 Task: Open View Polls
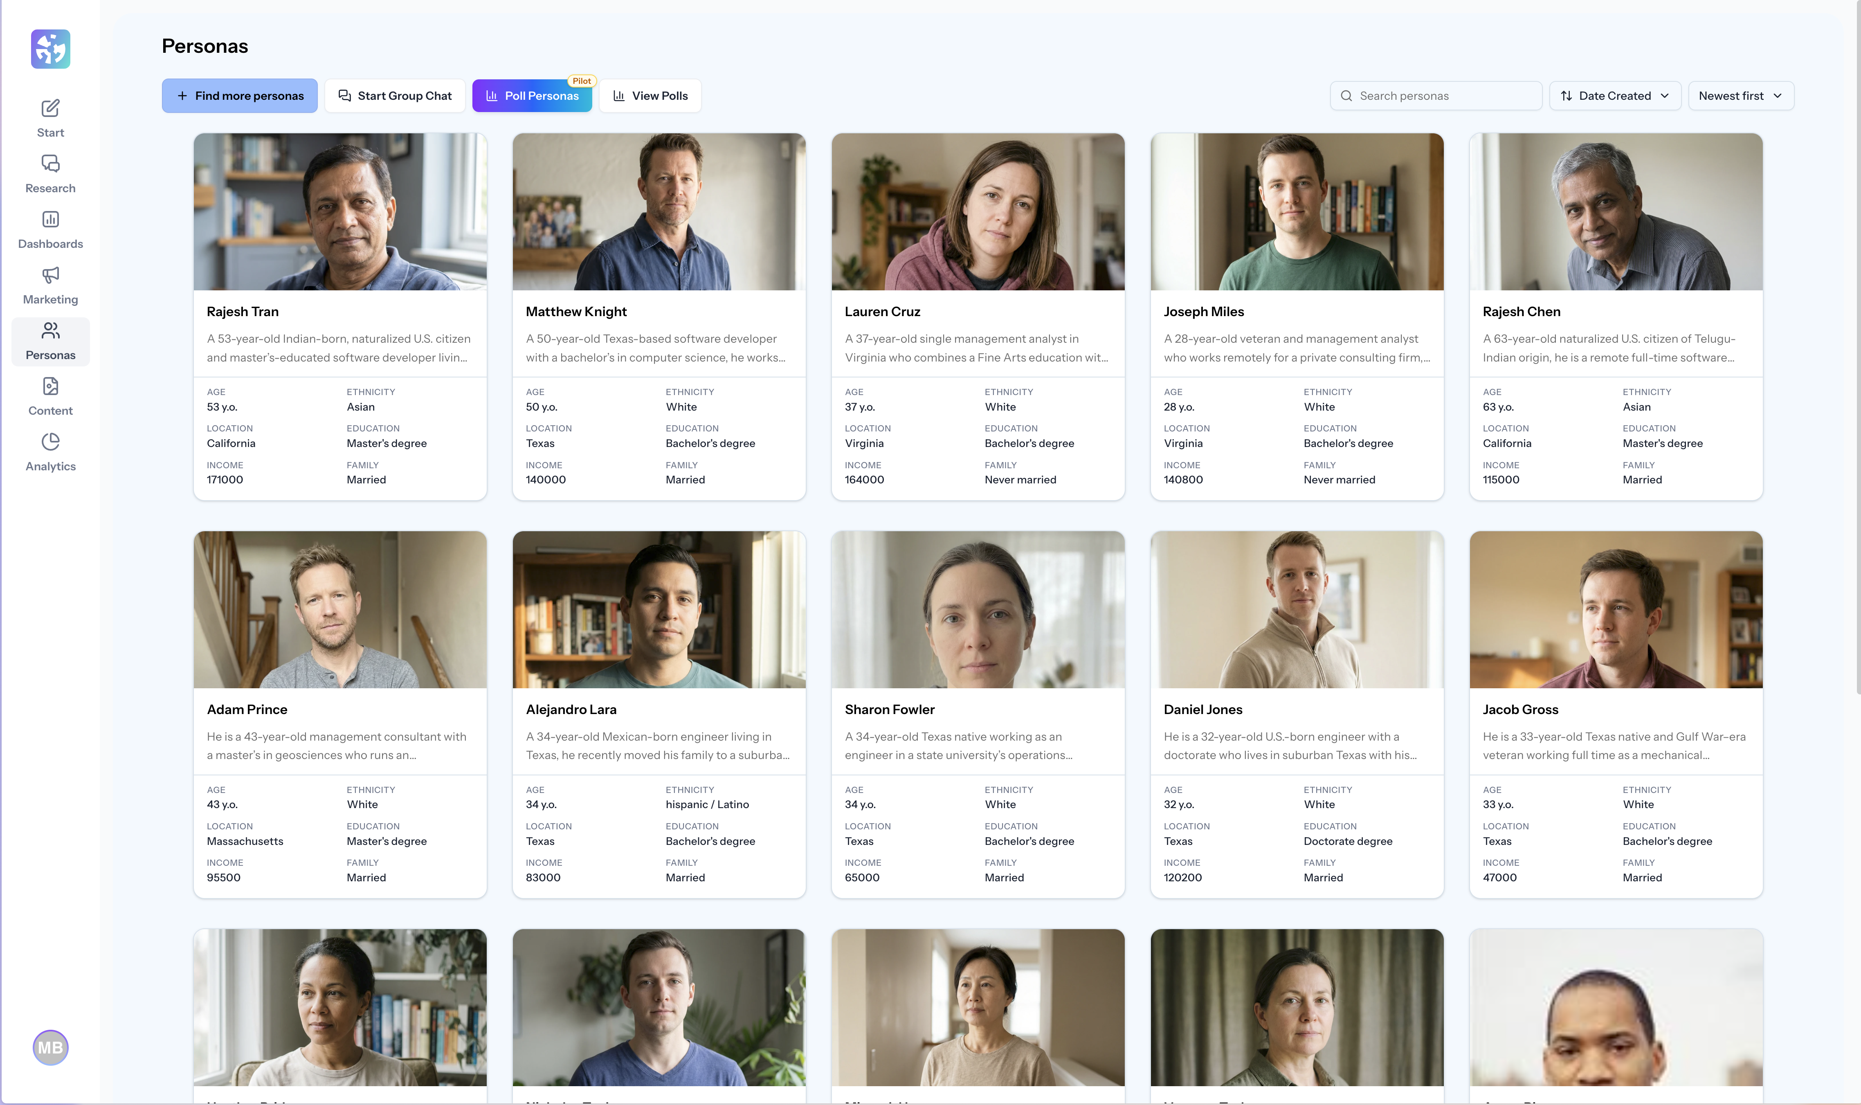pyautogui.click(x=650, y=96)
